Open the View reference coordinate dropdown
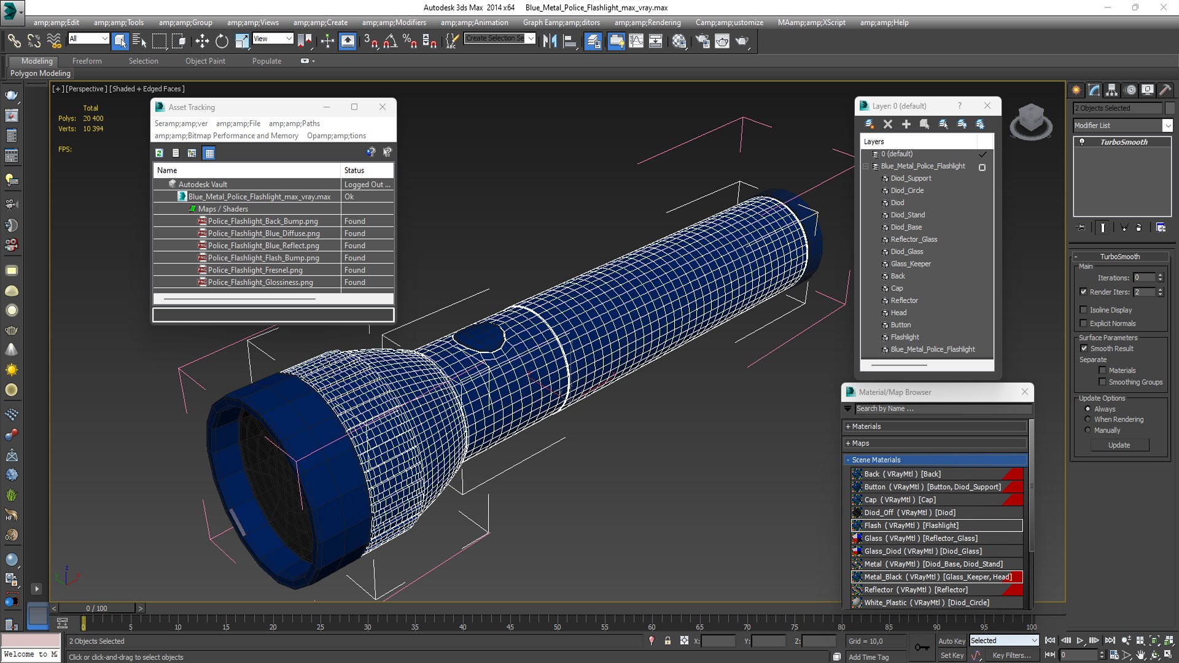The image size is (1179, 663). coord(273,39)
